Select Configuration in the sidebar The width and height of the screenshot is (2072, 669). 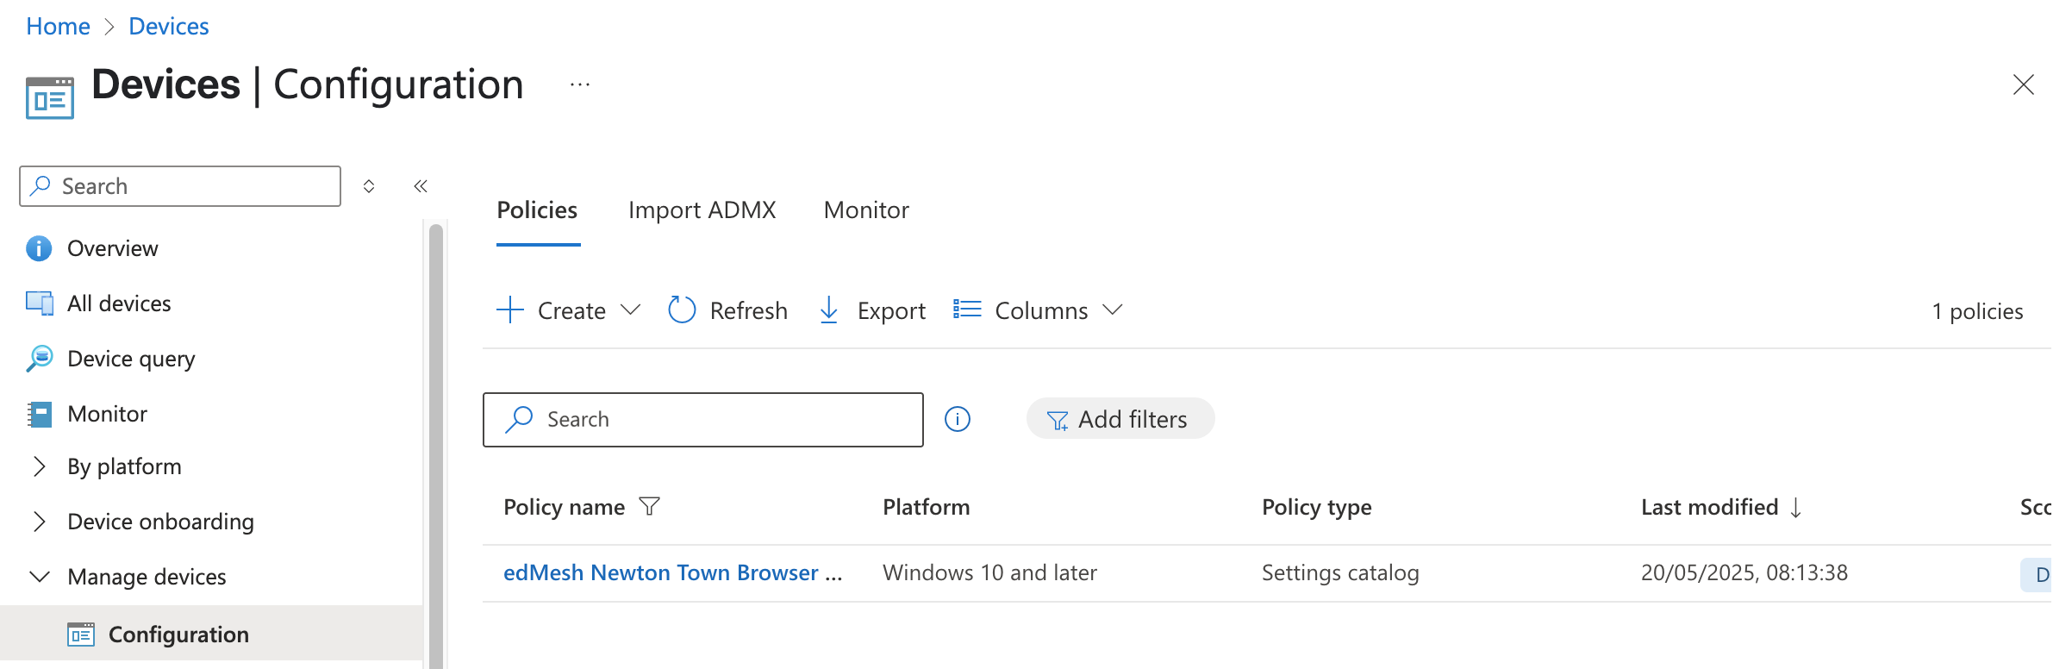click(x=211, y=635)
